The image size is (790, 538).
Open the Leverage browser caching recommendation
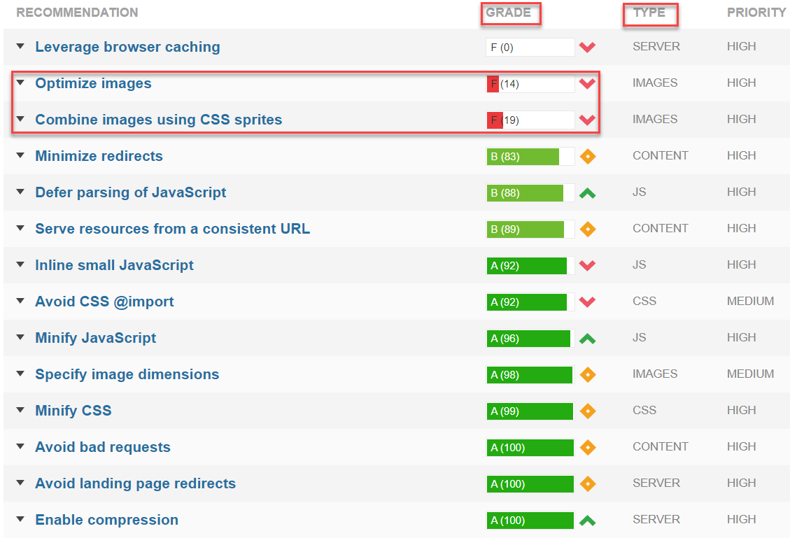pos(127,47)
